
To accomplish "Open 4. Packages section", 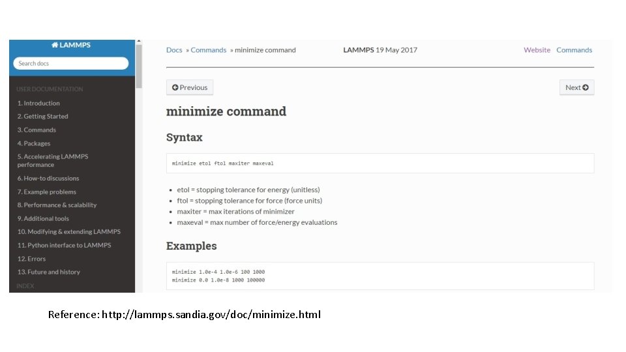I will click(x=34, y=143).
